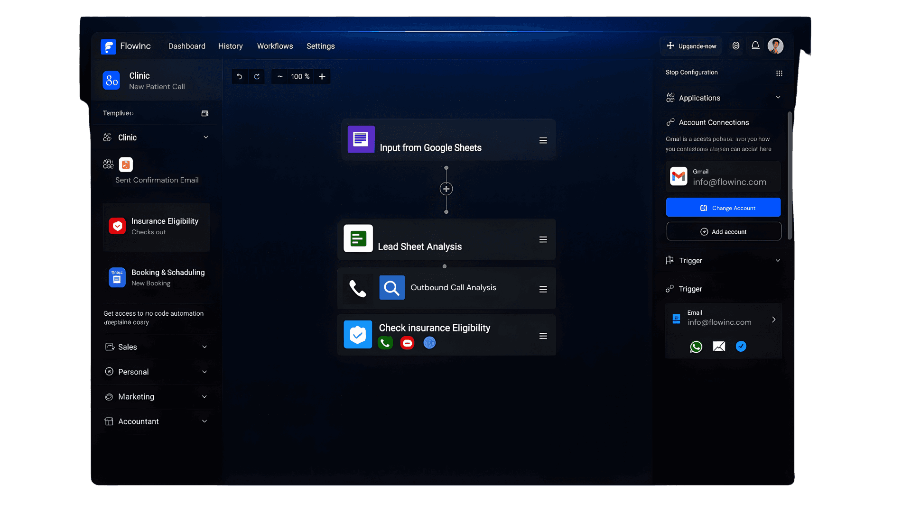Image resolution: width=911 pixels, height=512 pixels.
Task: Click the Change Account button
Action: click(x=723, y=208)
